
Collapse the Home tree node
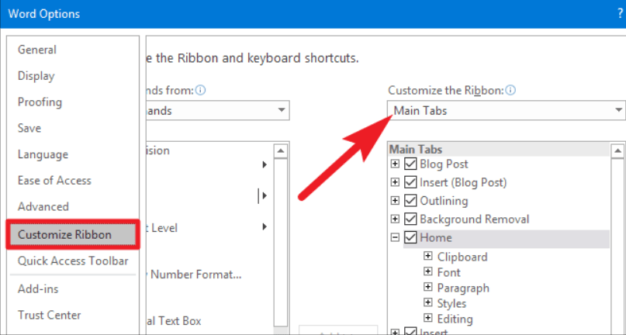[395, 237]
